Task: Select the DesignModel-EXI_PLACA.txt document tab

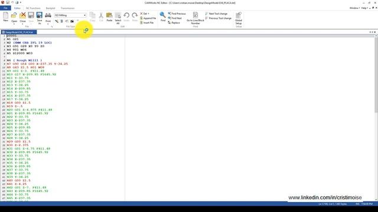Action: tap(19, 32)
